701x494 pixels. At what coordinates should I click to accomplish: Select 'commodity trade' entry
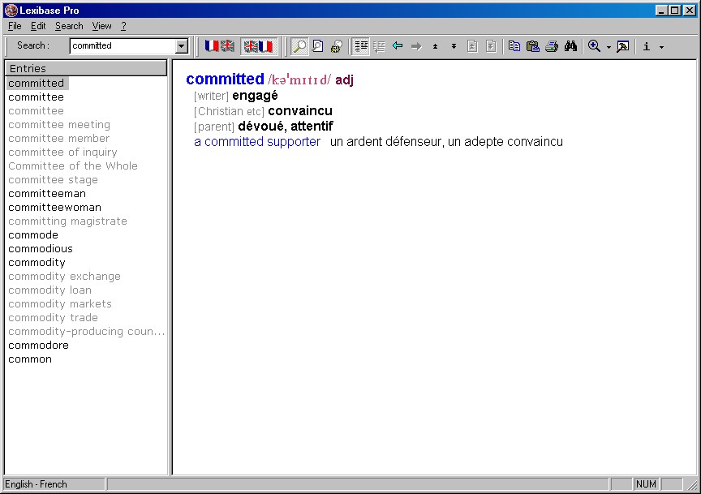point(54,318)
